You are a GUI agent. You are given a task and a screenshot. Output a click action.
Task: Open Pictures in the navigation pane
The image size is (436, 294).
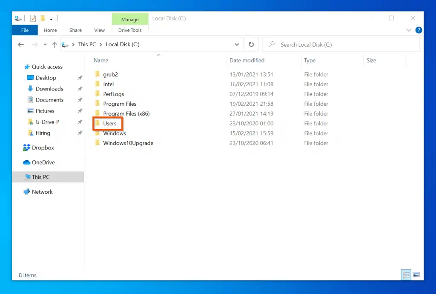40,111
